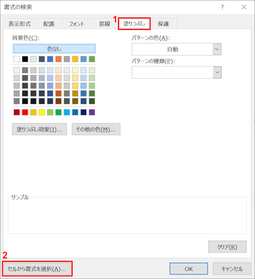The image size is (255, 279).
Task: Click the 塗りつぶし効果 button
Action: pyautogui.click(x=39, y=129)
